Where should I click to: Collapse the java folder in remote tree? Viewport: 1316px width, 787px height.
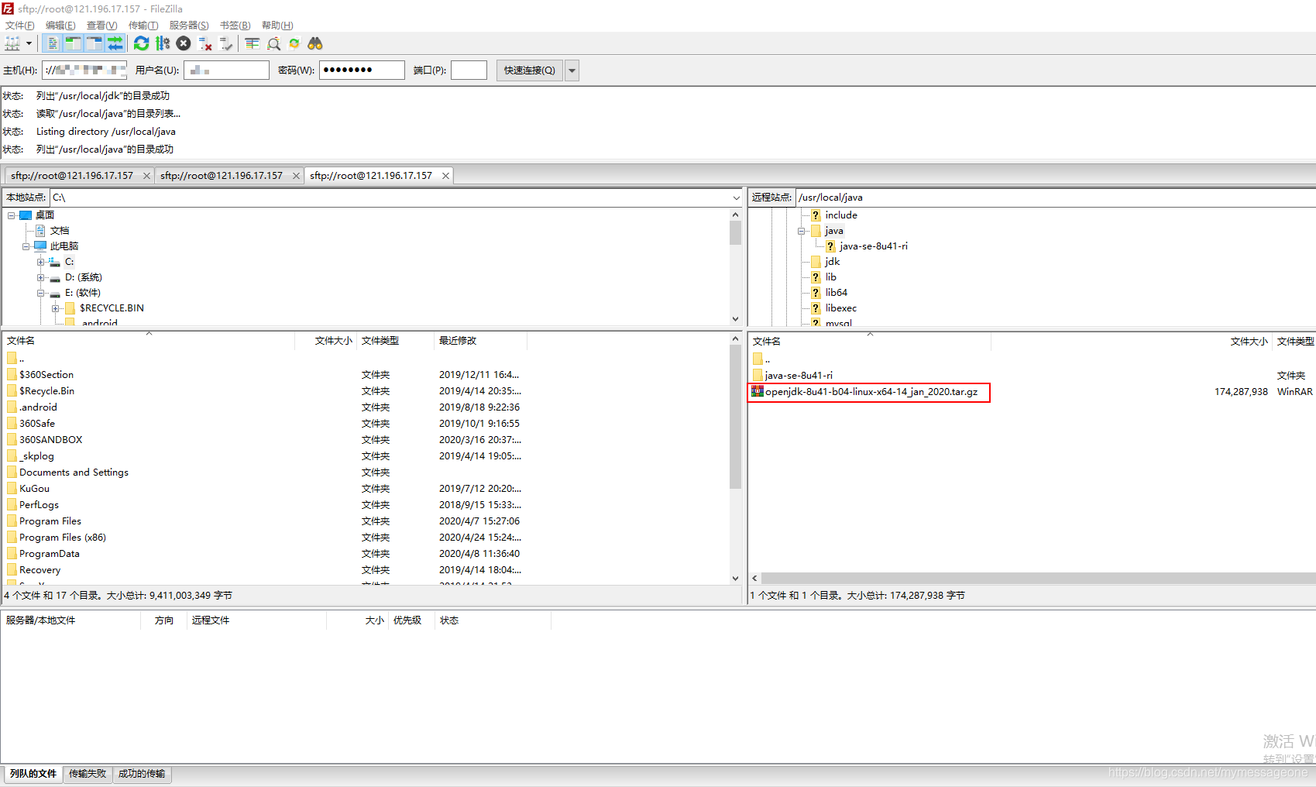(802, 230)
